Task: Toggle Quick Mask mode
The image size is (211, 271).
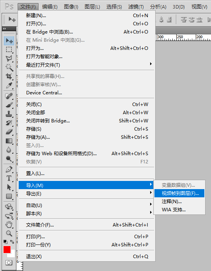Action: pyautogui.click(x=9, y=263)
